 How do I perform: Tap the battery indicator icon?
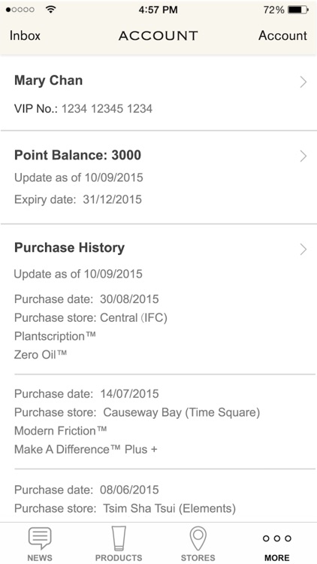(x=298, y=10)
